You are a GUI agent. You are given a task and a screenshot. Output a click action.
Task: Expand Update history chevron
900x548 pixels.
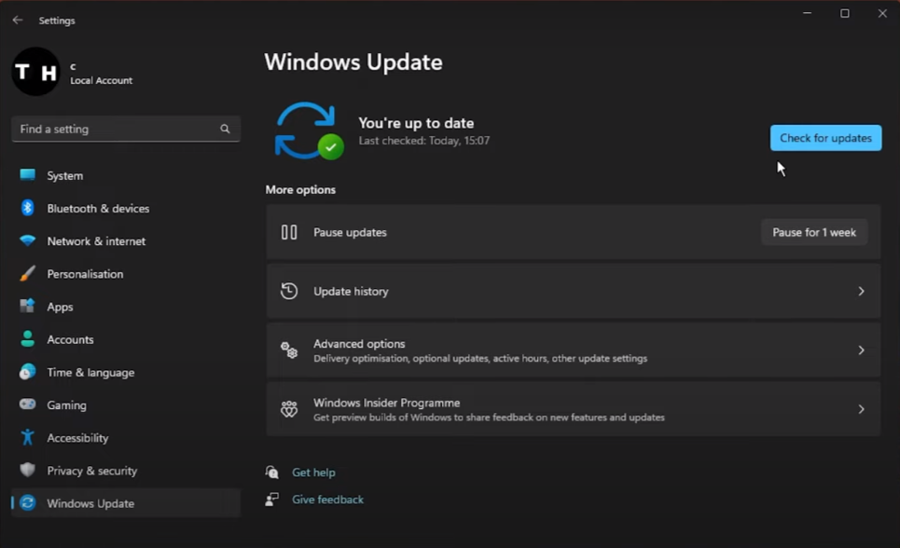(861, 291)
